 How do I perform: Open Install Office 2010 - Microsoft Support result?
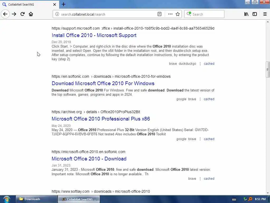[94, 35]
